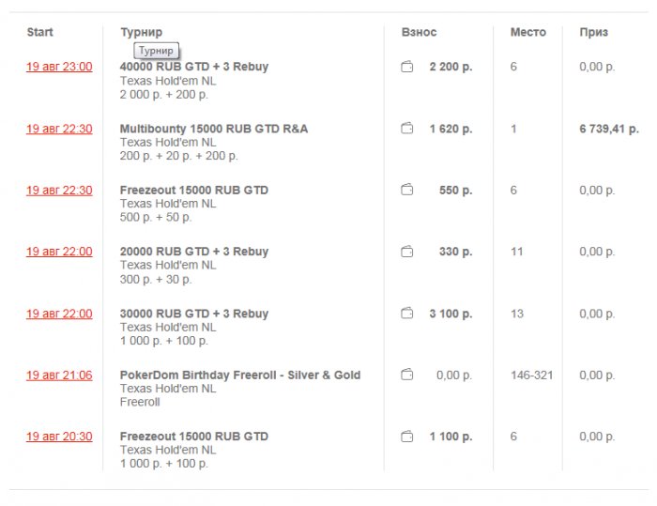Viewport: 657px width, 506px height.
Task: Click the 19 авг 22:00 link for 30000 RUB GTD
Action: [x=59, y=314]
